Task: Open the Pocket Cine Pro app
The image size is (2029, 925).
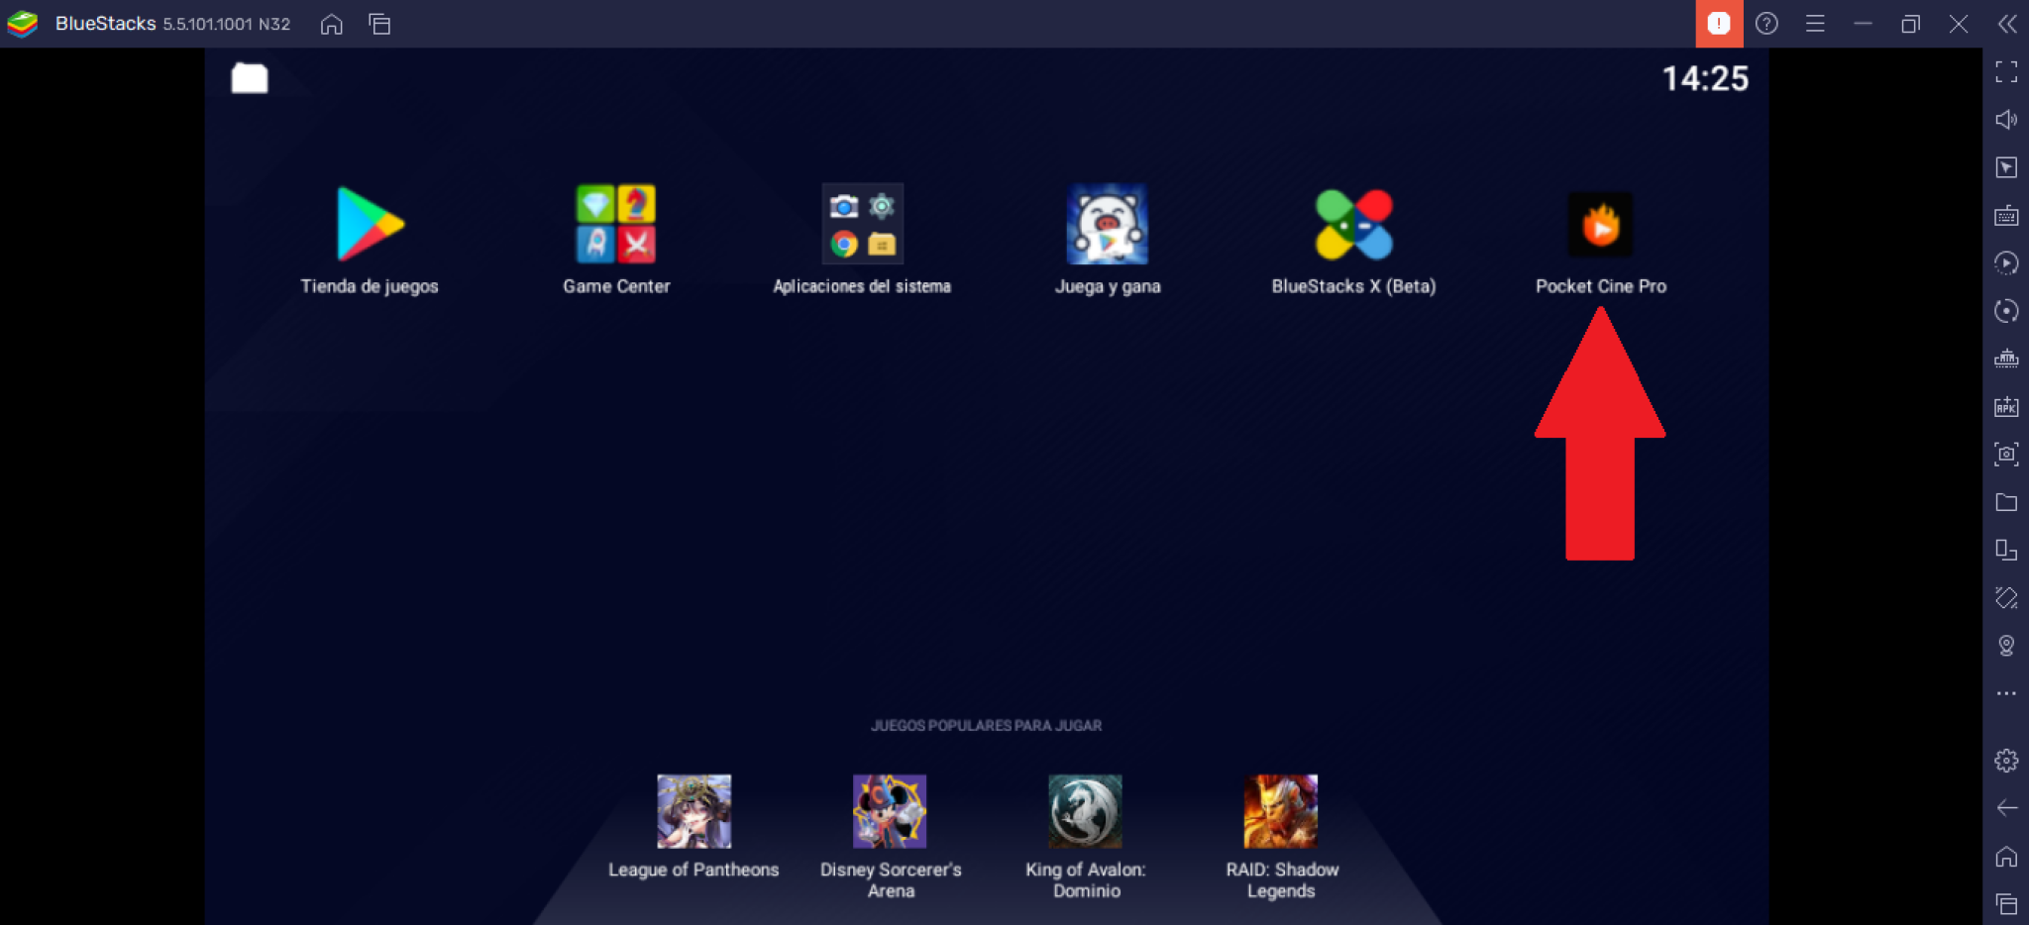Action: click(x=1600, y=226)
